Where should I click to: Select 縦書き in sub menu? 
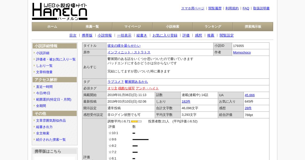142,36
